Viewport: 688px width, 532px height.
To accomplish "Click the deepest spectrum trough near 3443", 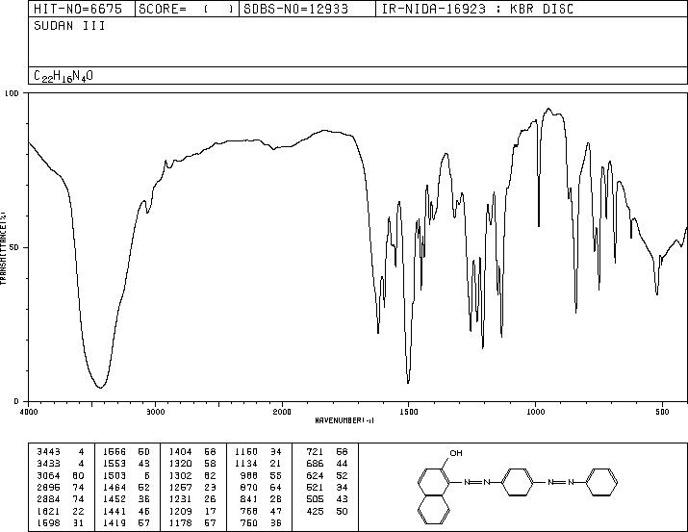I will 100,388.
